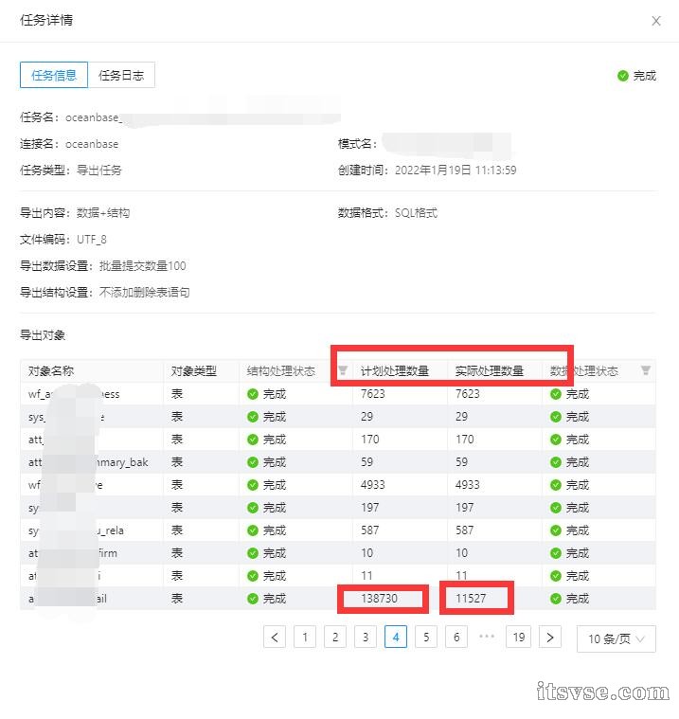The image size is (679, 719).
Task: Open the 任务日志 tab
Action: click(x=121, y=75)
